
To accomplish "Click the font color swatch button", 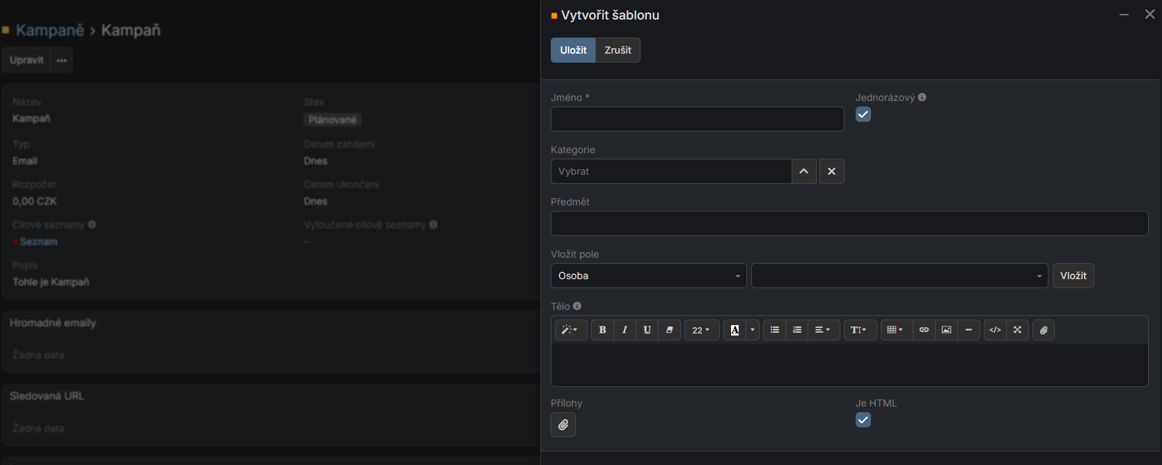I will 735,330.
